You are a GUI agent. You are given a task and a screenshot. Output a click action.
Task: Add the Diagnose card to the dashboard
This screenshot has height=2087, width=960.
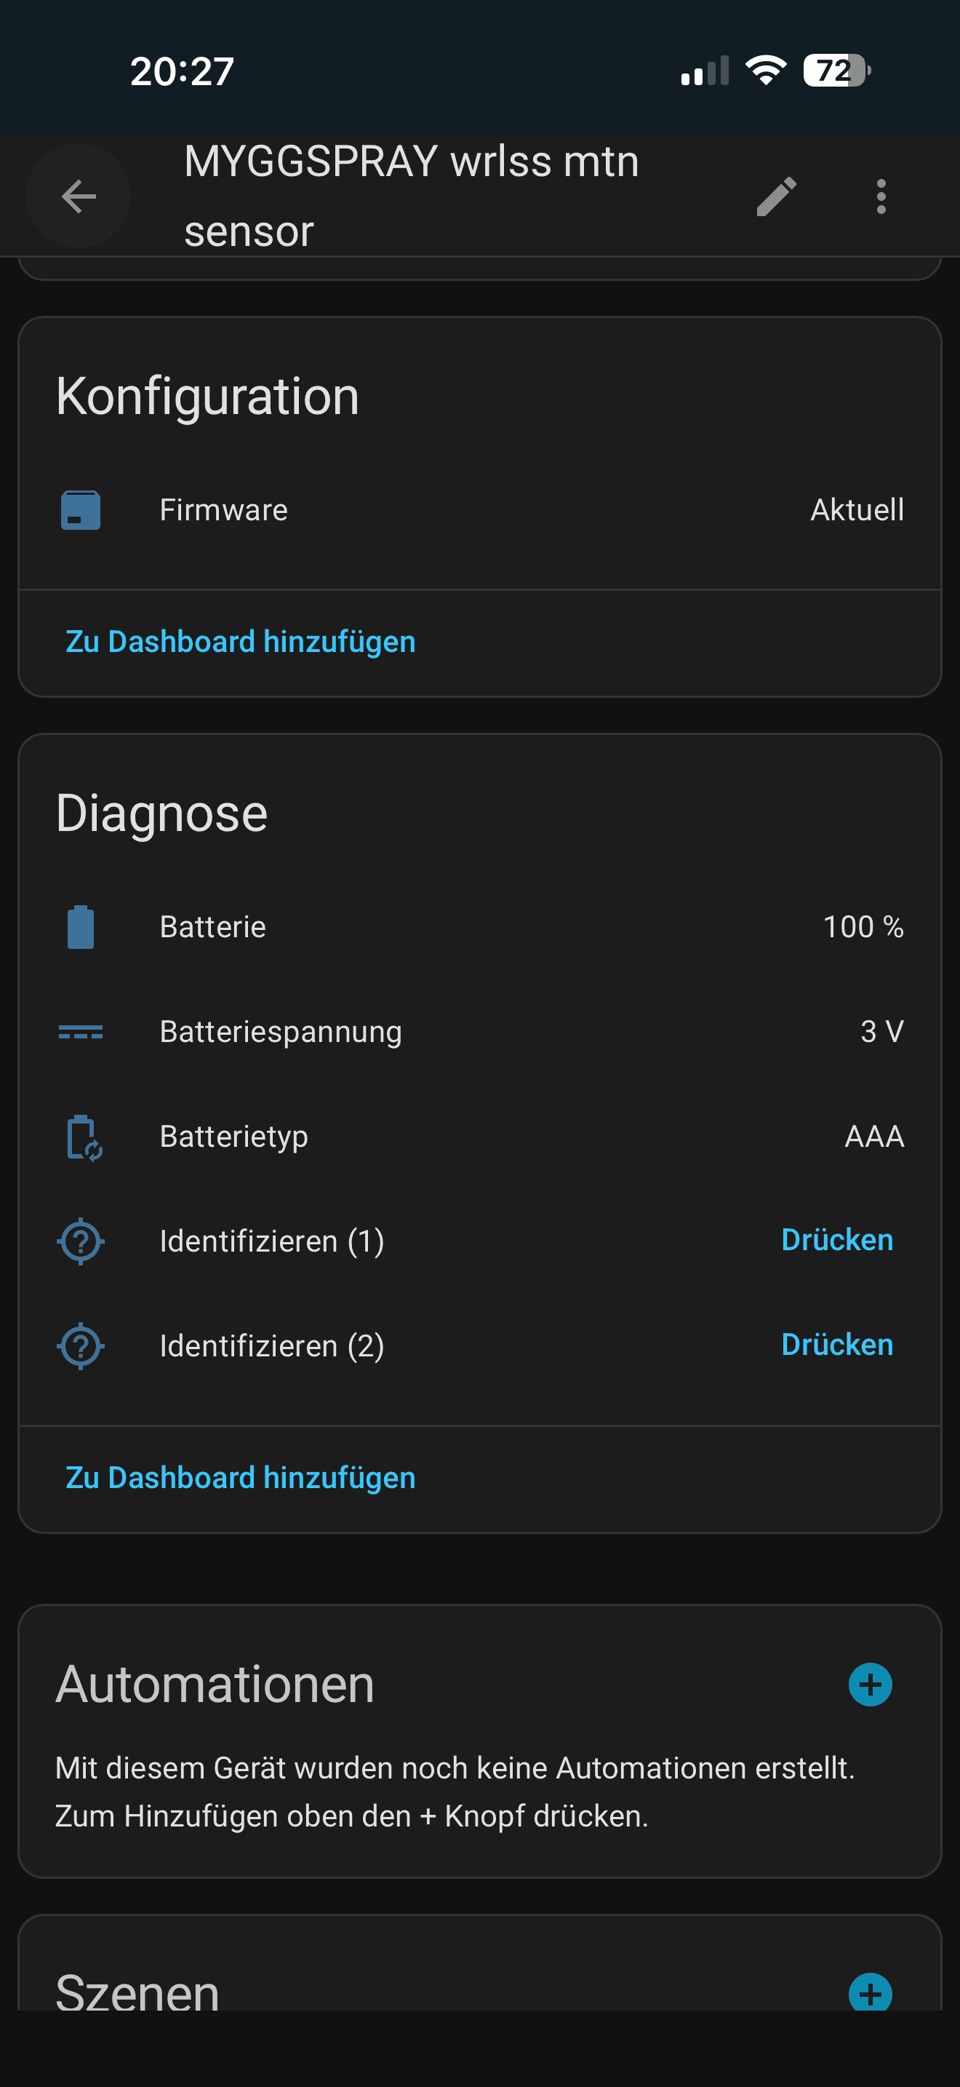click(241, 1478)
